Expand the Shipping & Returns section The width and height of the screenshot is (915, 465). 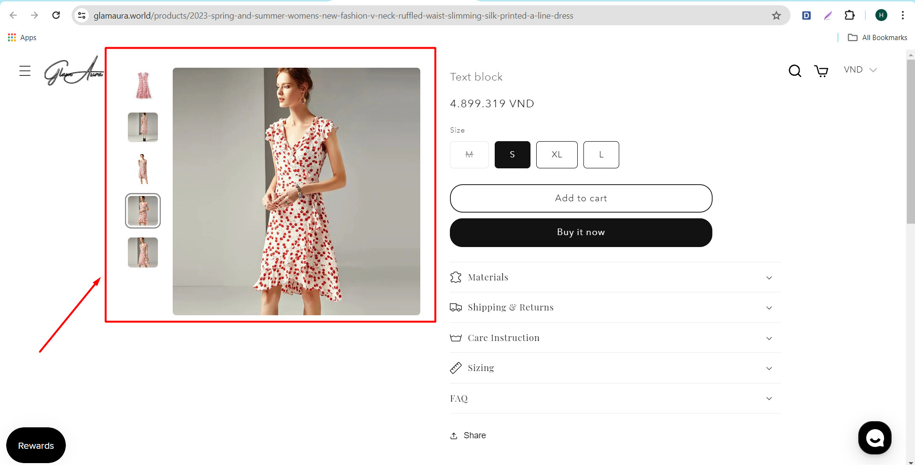[x=615, y=308]
